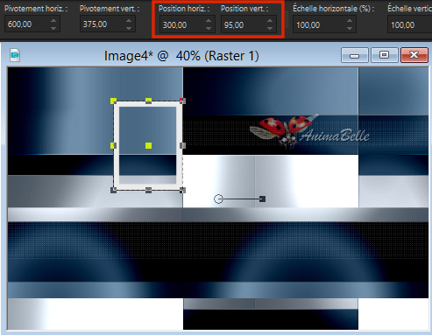Click the rotation handle square on the line
Viewport: 432px width, 335px height.
pyautogui.click(x=262, y=199)
